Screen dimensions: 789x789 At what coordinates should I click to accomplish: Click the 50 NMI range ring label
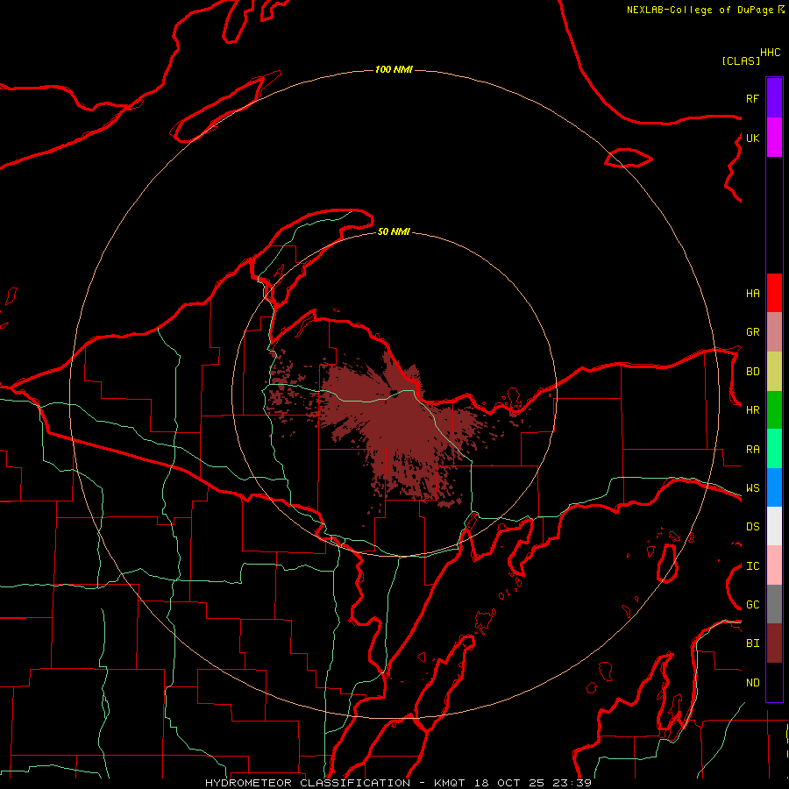tap(394, 231)
